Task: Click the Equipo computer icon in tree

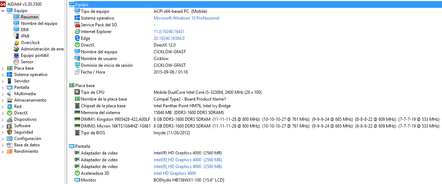Action: point(10,11)
